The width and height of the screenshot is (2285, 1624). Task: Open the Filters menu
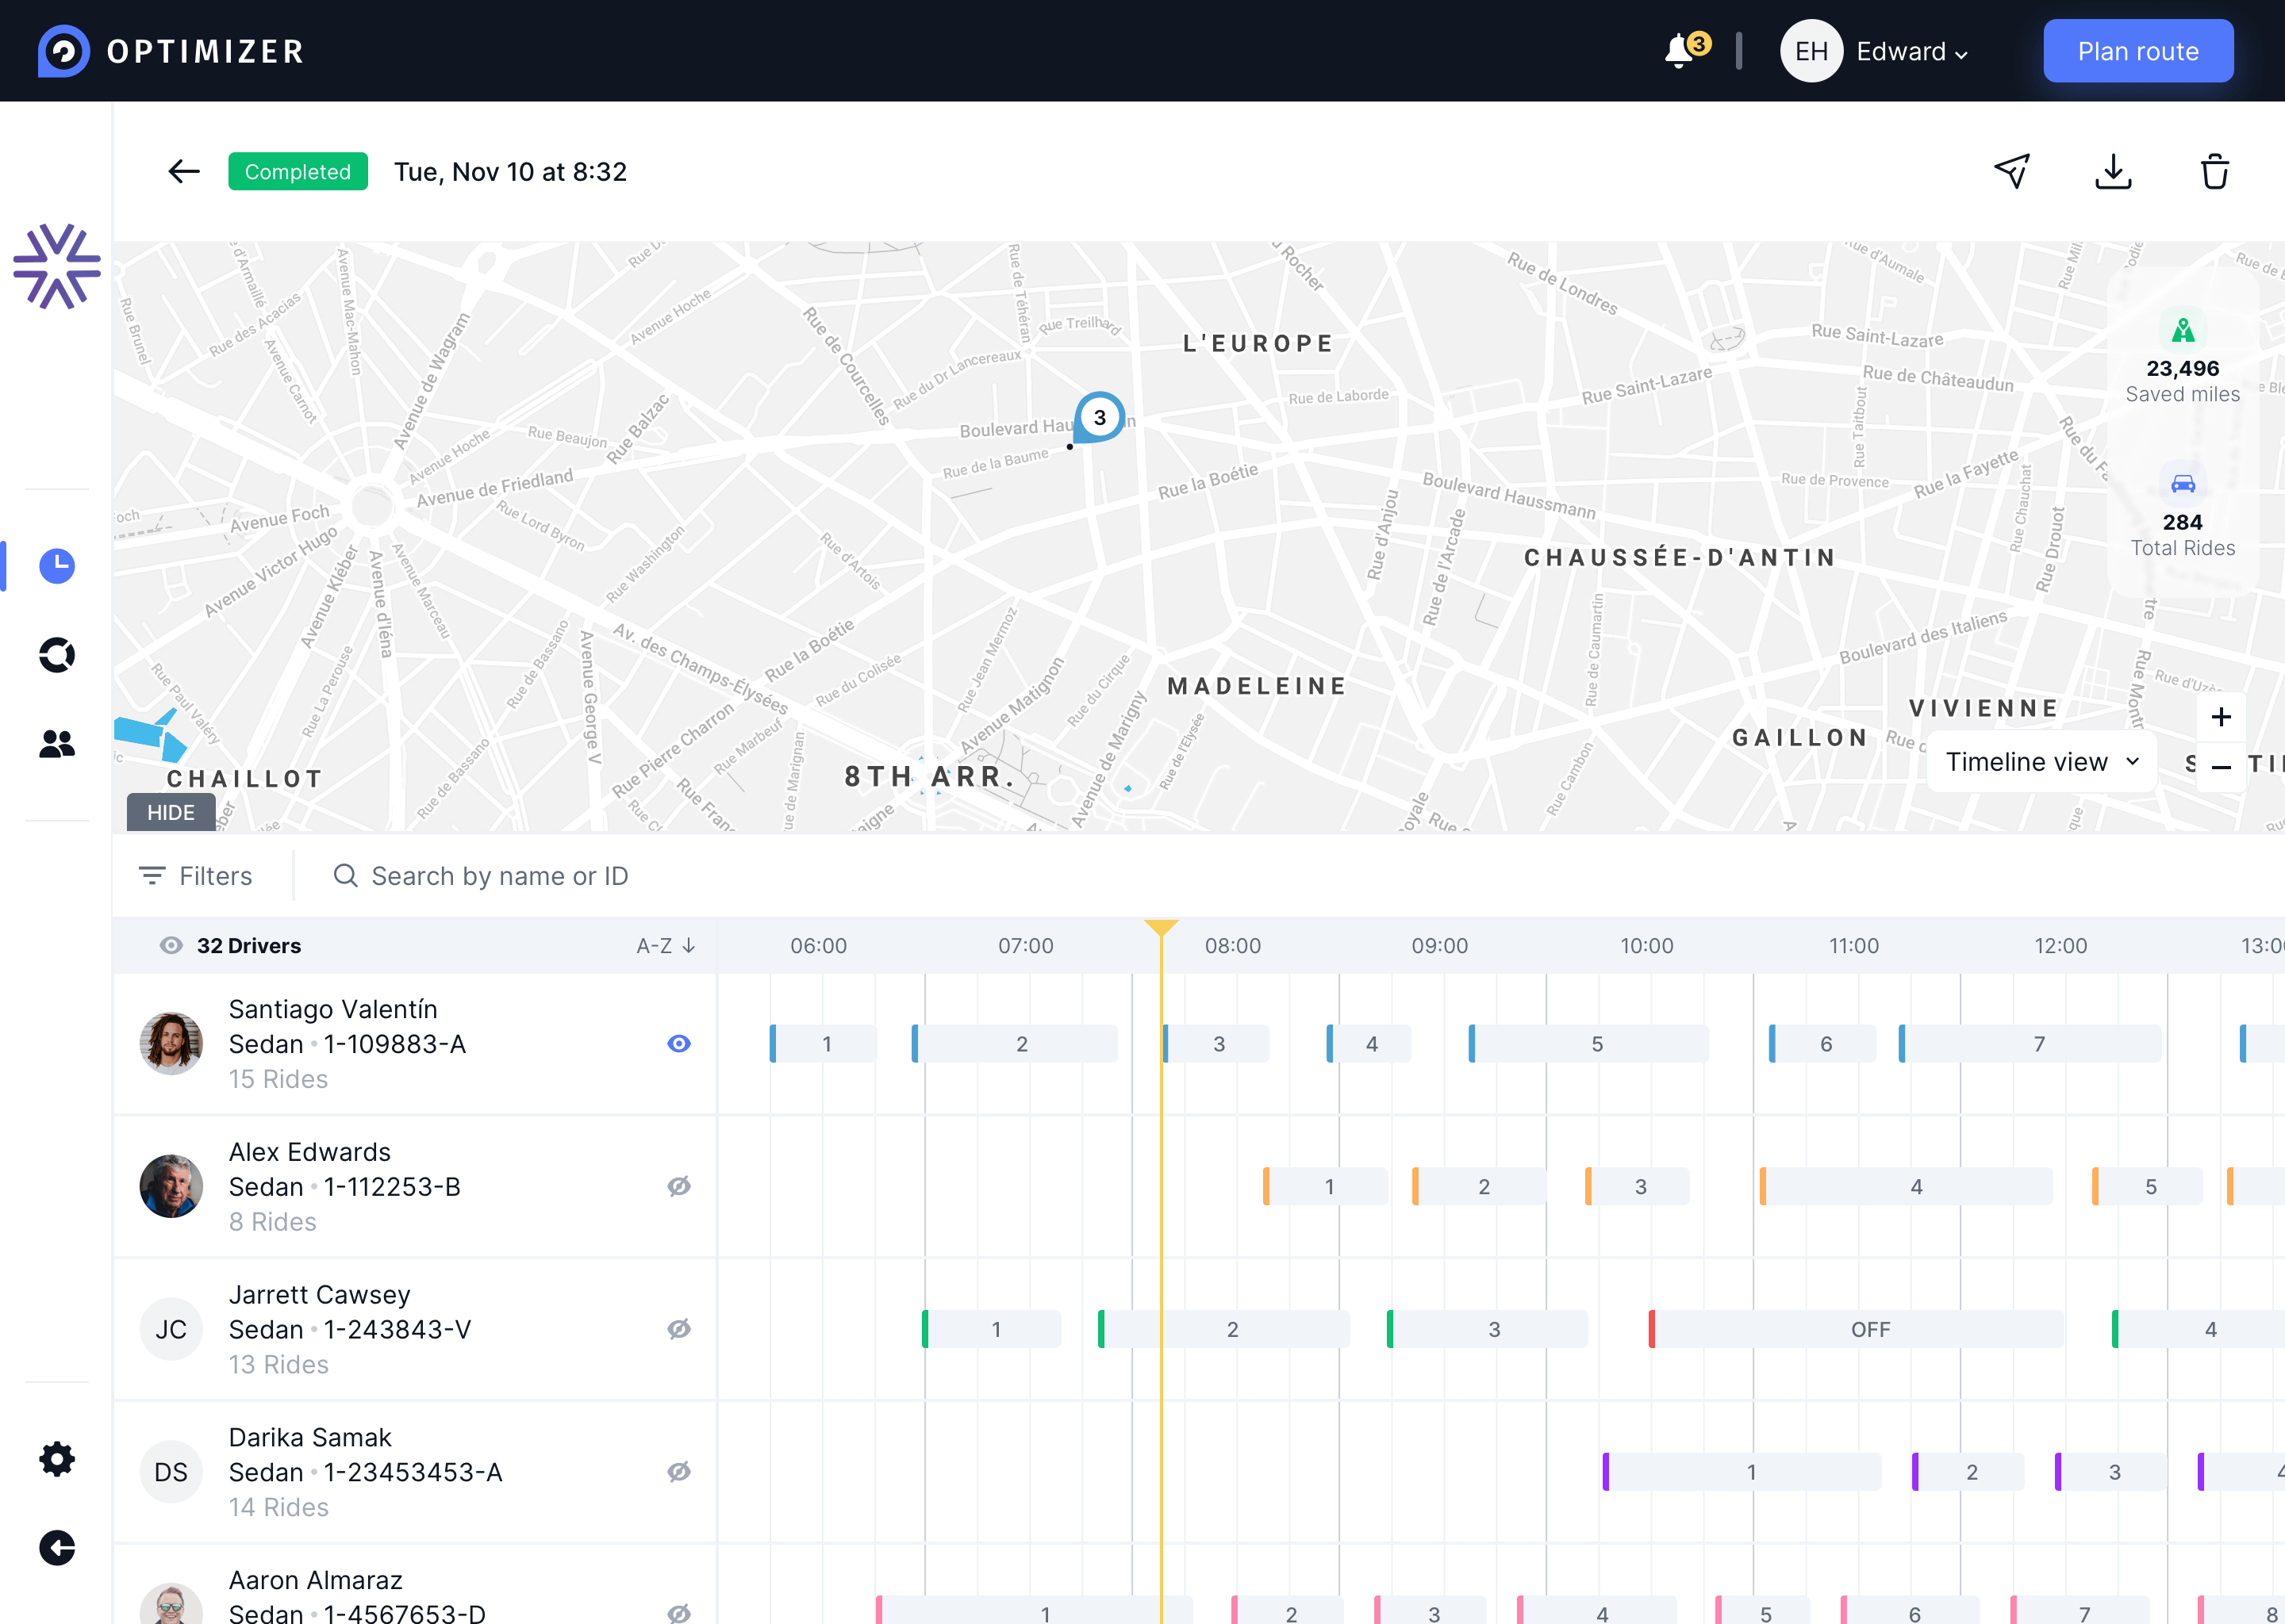(x=196, y=876)
